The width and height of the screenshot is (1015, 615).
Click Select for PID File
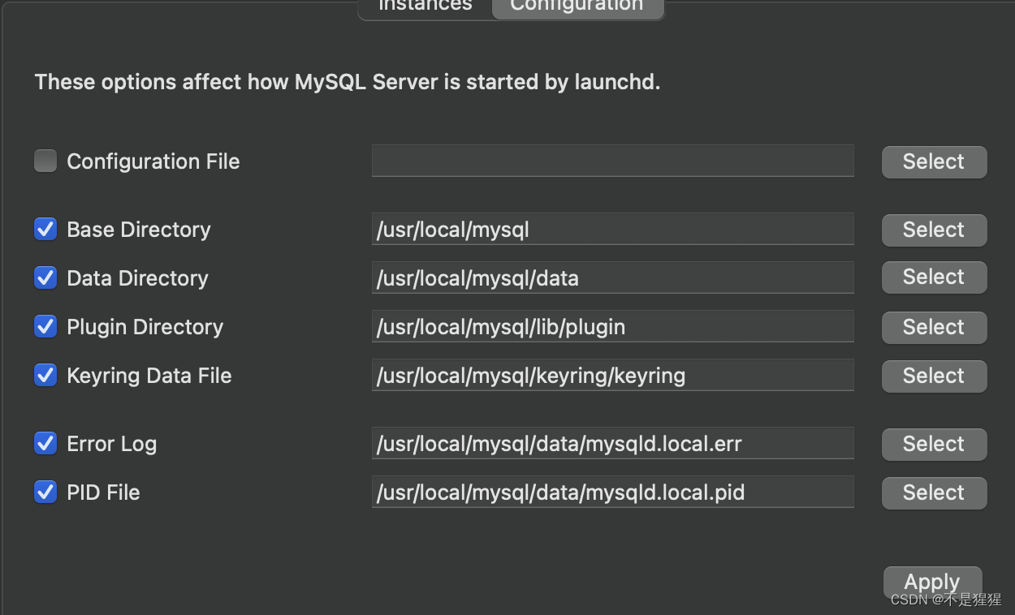coord(933,492)
